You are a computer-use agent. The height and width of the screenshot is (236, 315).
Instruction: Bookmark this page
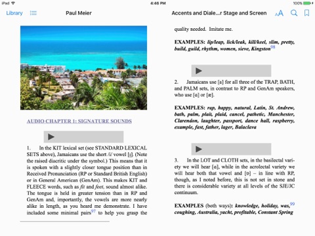click(307, 13)
